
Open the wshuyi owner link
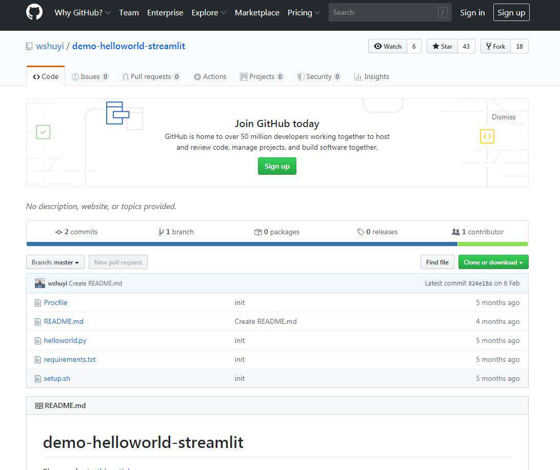pos(50,46)
